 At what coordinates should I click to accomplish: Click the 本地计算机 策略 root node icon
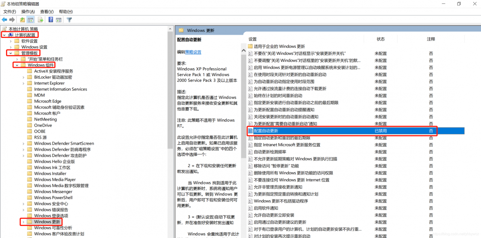point(5,29)
